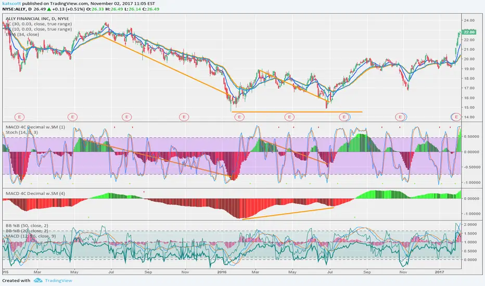Open the katscott author profile link
Image resolution: width=485 pixels, height=286 pixels.
11,4
